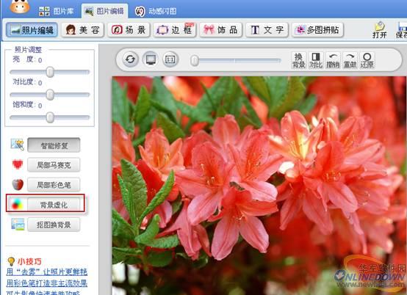Click the 换背景 icon in canvas toolbar
Viewport: 407px width, 295px height.
pos(298,60)
